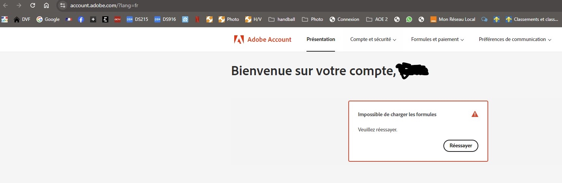Viewport: 562px width, 183px height.
Task: Open the Netflix bookmark icon
Action: point(197,19)
